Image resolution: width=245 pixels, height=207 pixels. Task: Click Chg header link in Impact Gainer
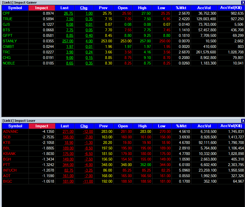[84, 8]
